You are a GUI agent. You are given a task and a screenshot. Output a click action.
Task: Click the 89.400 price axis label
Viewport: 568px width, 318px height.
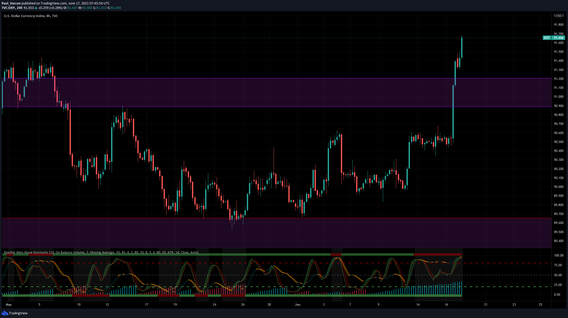coord(559,241)
